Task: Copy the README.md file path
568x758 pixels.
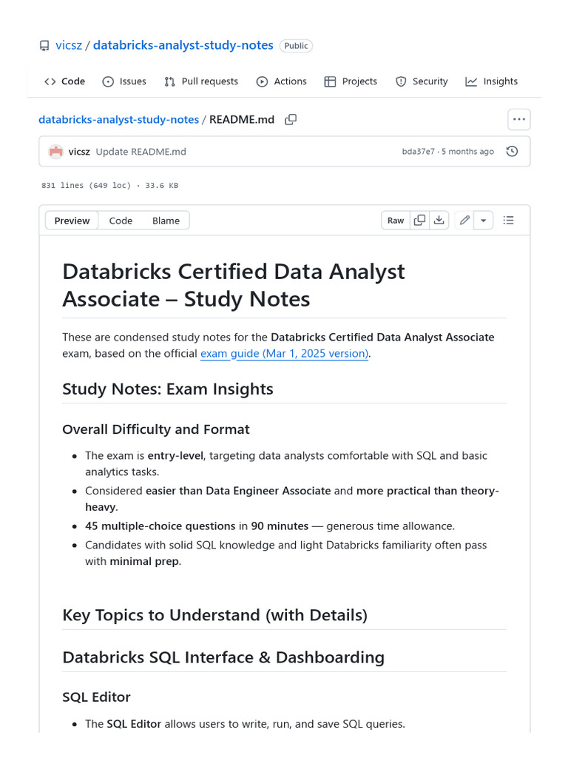Action: coord(291,119)
